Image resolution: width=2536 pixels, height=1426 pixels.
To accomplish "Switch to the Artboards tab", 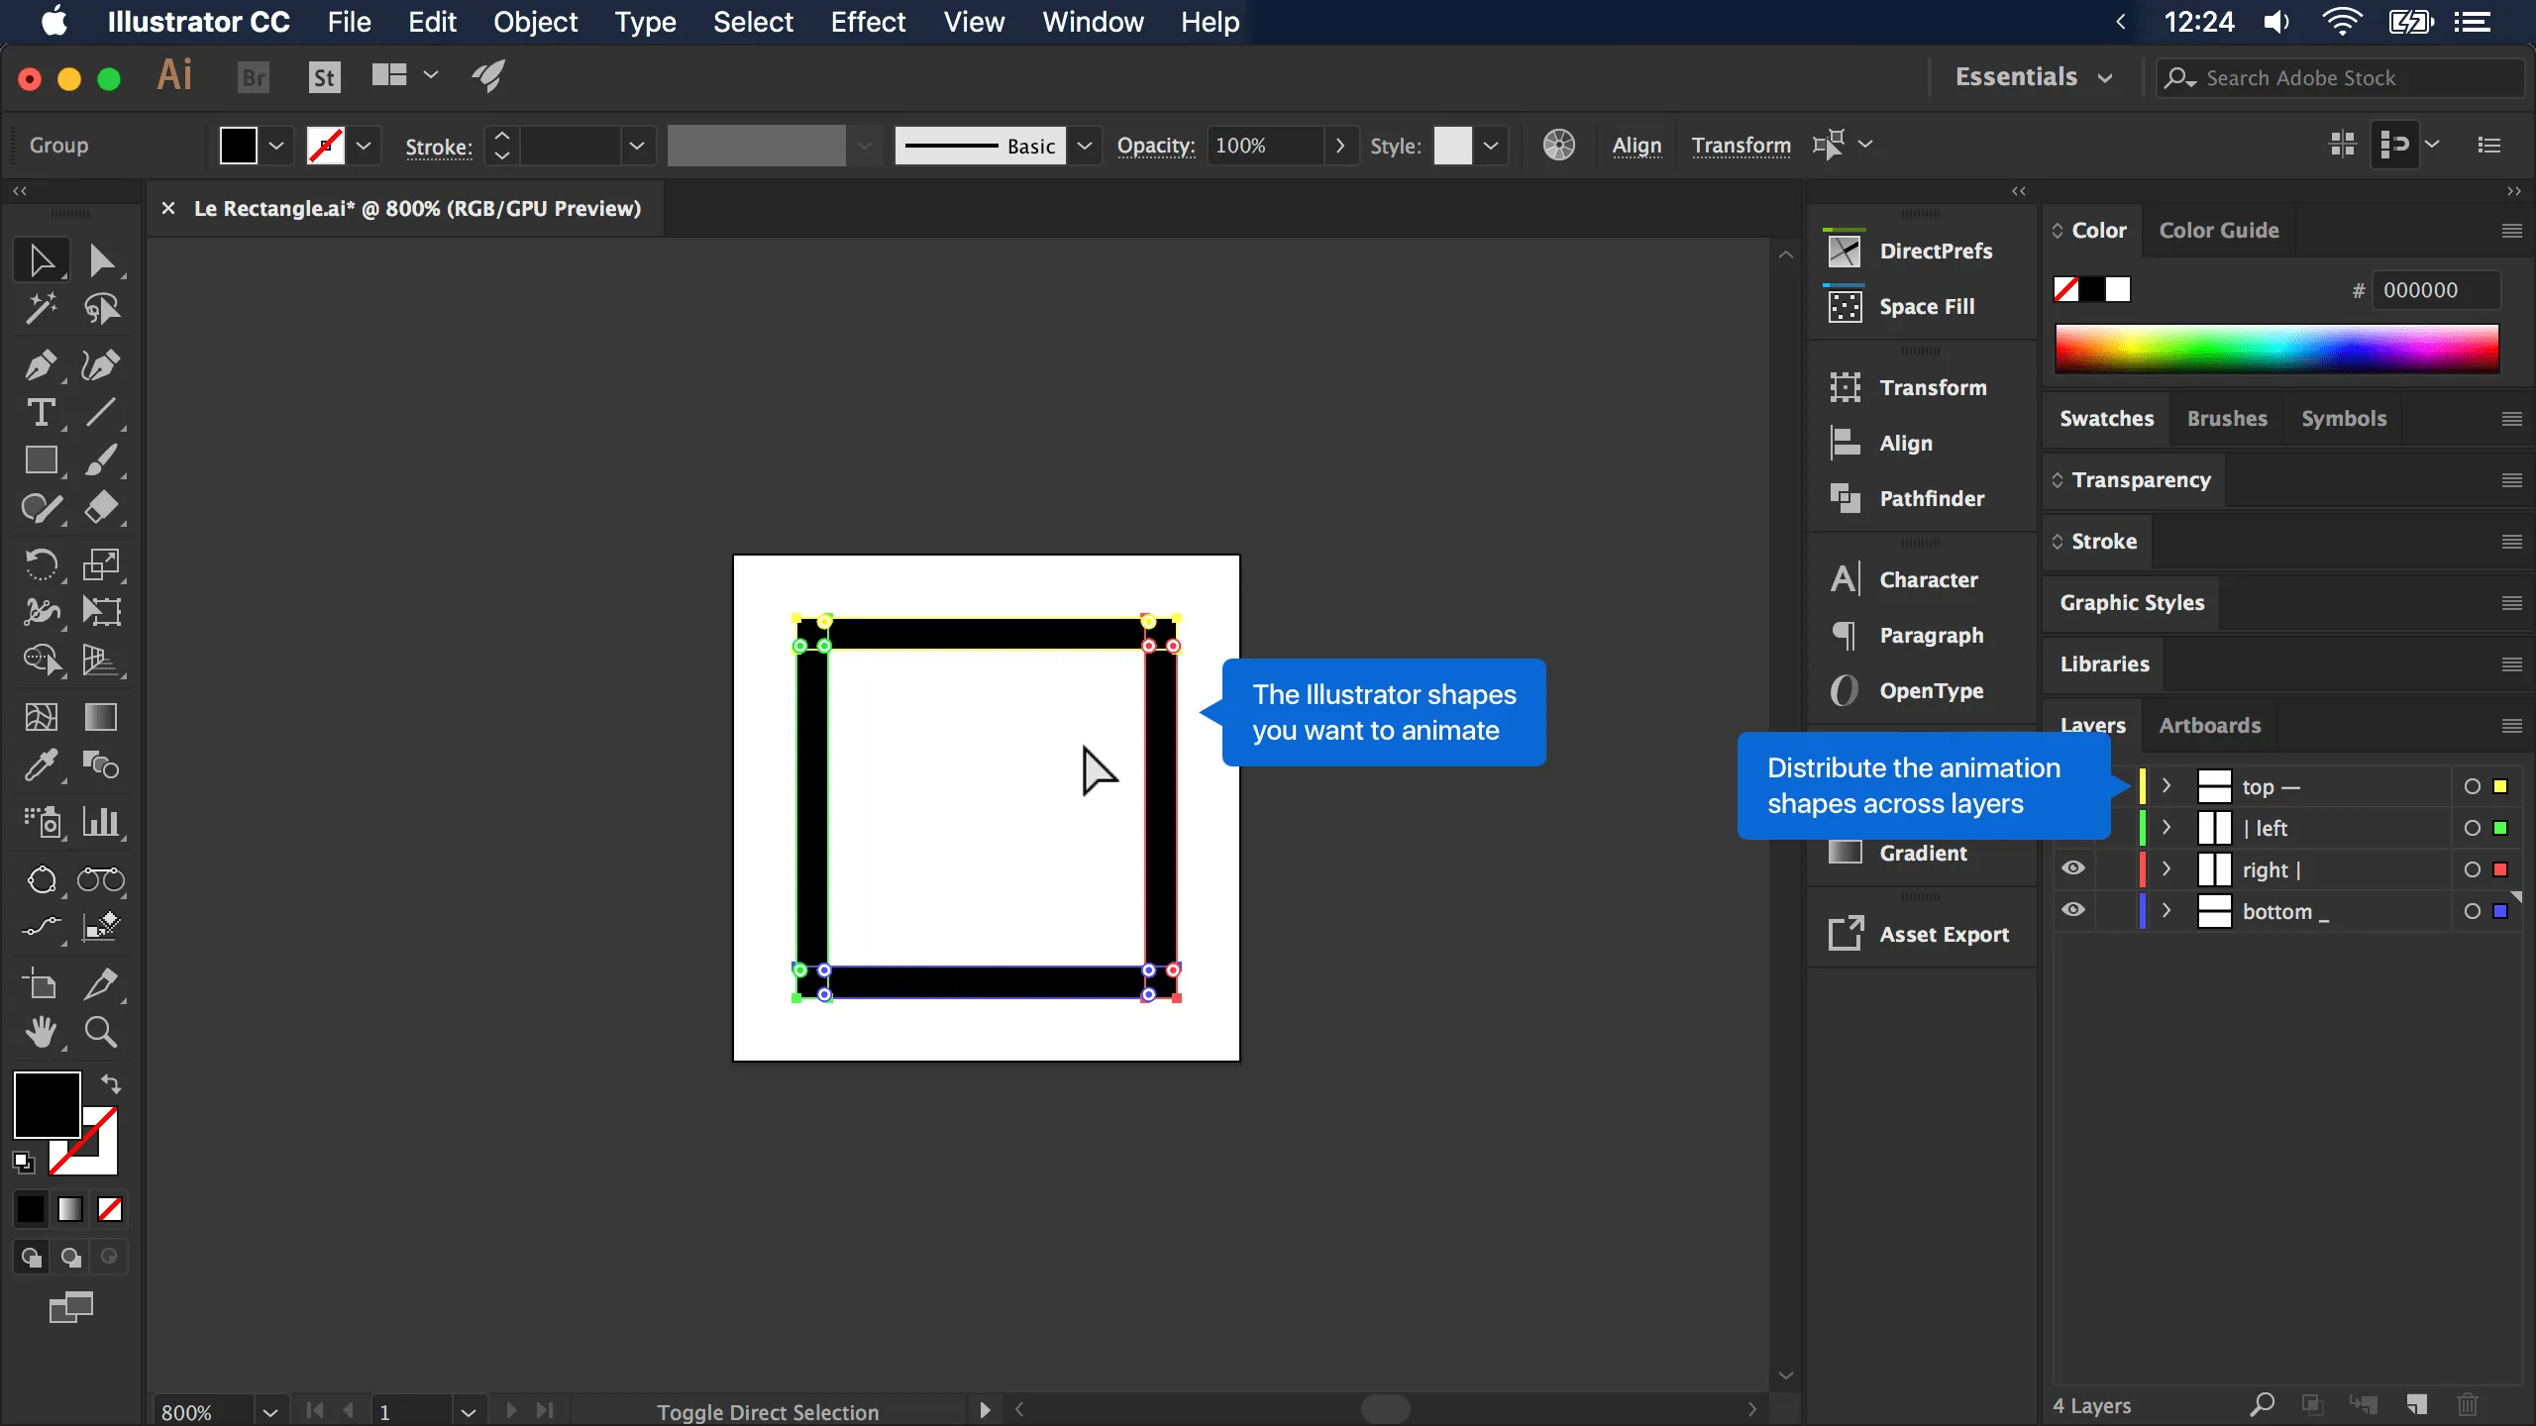I will pyautogui.click(x=2209, y=725).
